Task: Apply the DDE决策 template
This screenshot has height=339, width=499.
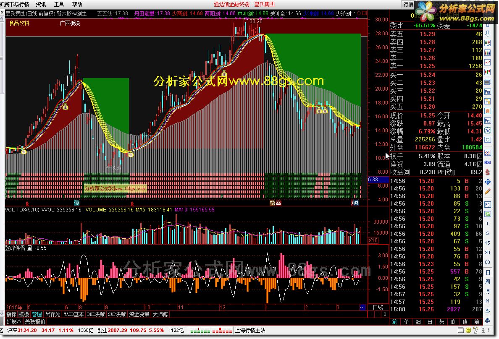Action: tap(96, 315)
